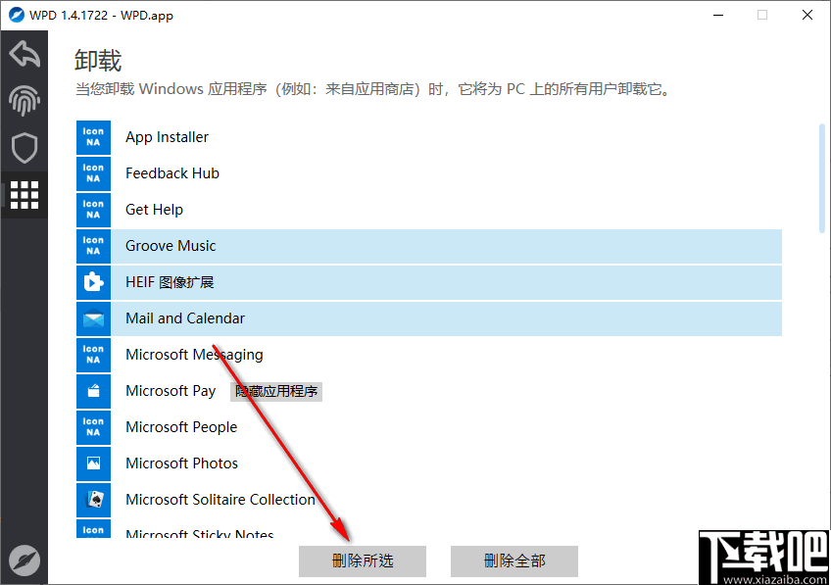Viewport: 831px width, 585px height.
Task: Click the Microsoft People icon tile
Action: click(93, 427)
